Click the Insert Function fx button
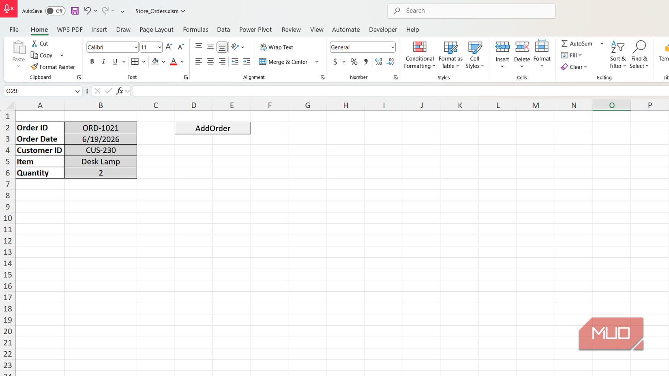The image size is (669, 376). tap(120, 91)
